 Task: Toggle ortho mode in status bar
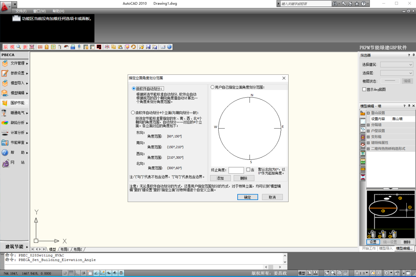[x=77, y=273]
